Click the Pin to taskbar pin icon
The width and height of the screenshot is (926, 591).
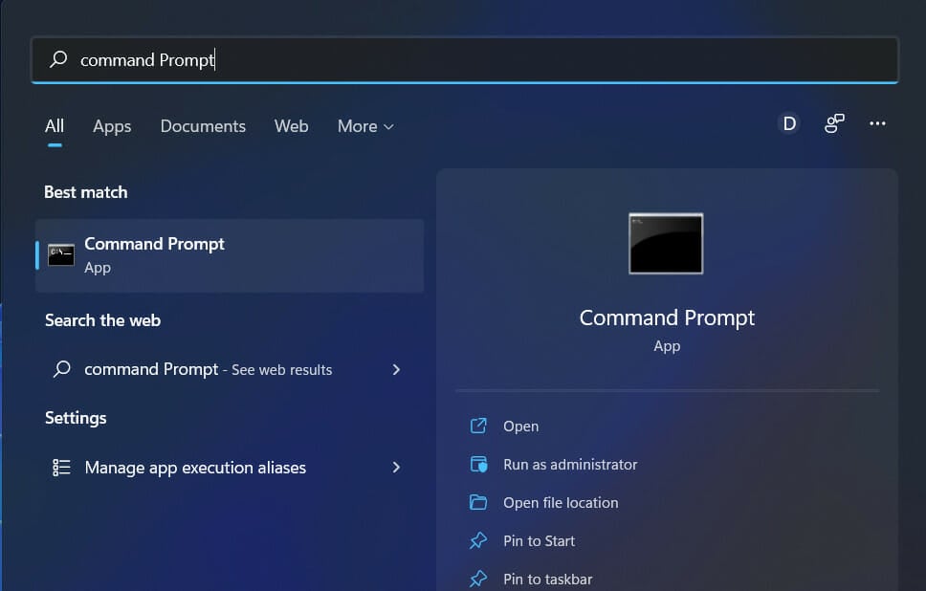[478, 580]
